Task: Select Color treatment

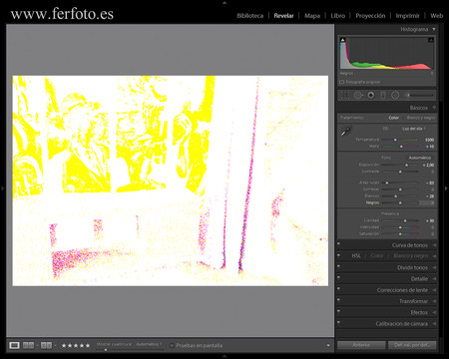Action: pyautogui.click(x=394, y=118)
